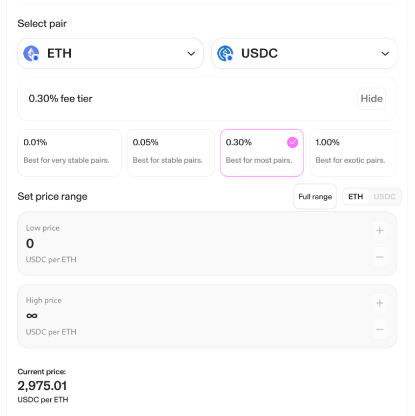
Task: Expand ETH selector via chevron arrow
Action: 191,53
